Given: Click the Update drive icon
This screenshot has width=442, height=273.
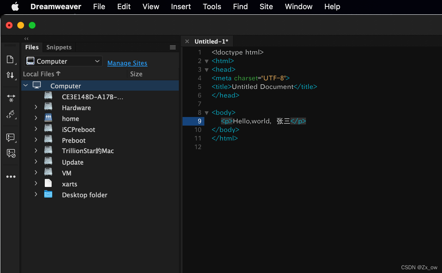Looking at the screenshot, I should [x=48, y=161].
